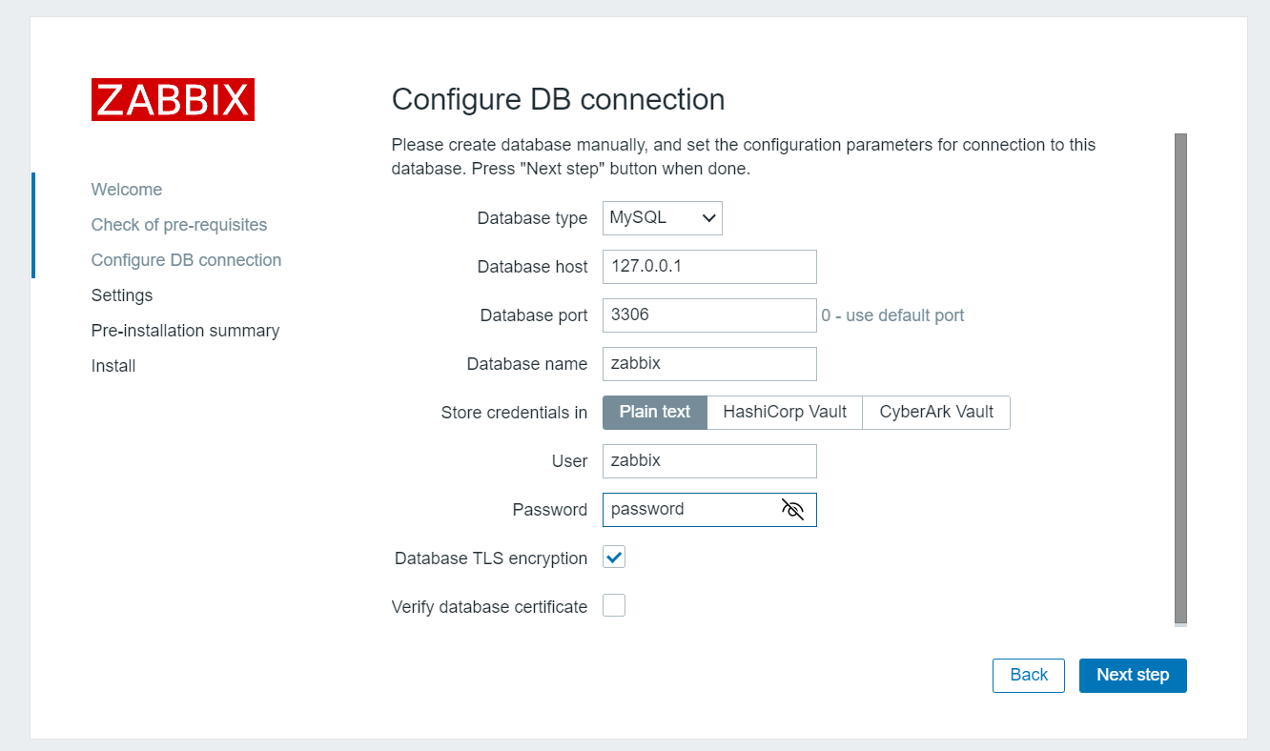Focus the Database host field
1270x751 pixels.
click(709, 266)
